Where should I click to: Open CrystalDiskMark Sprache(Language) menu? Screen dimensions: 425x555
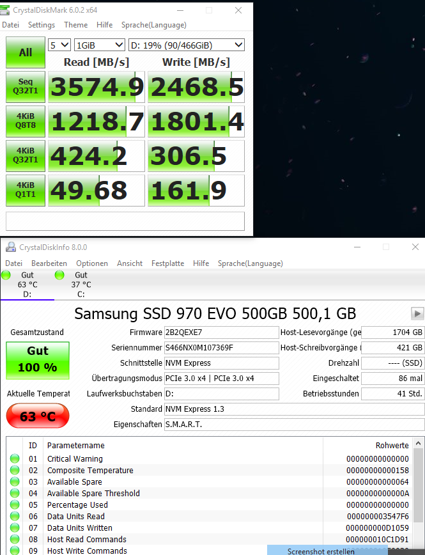tap(154, 25)
